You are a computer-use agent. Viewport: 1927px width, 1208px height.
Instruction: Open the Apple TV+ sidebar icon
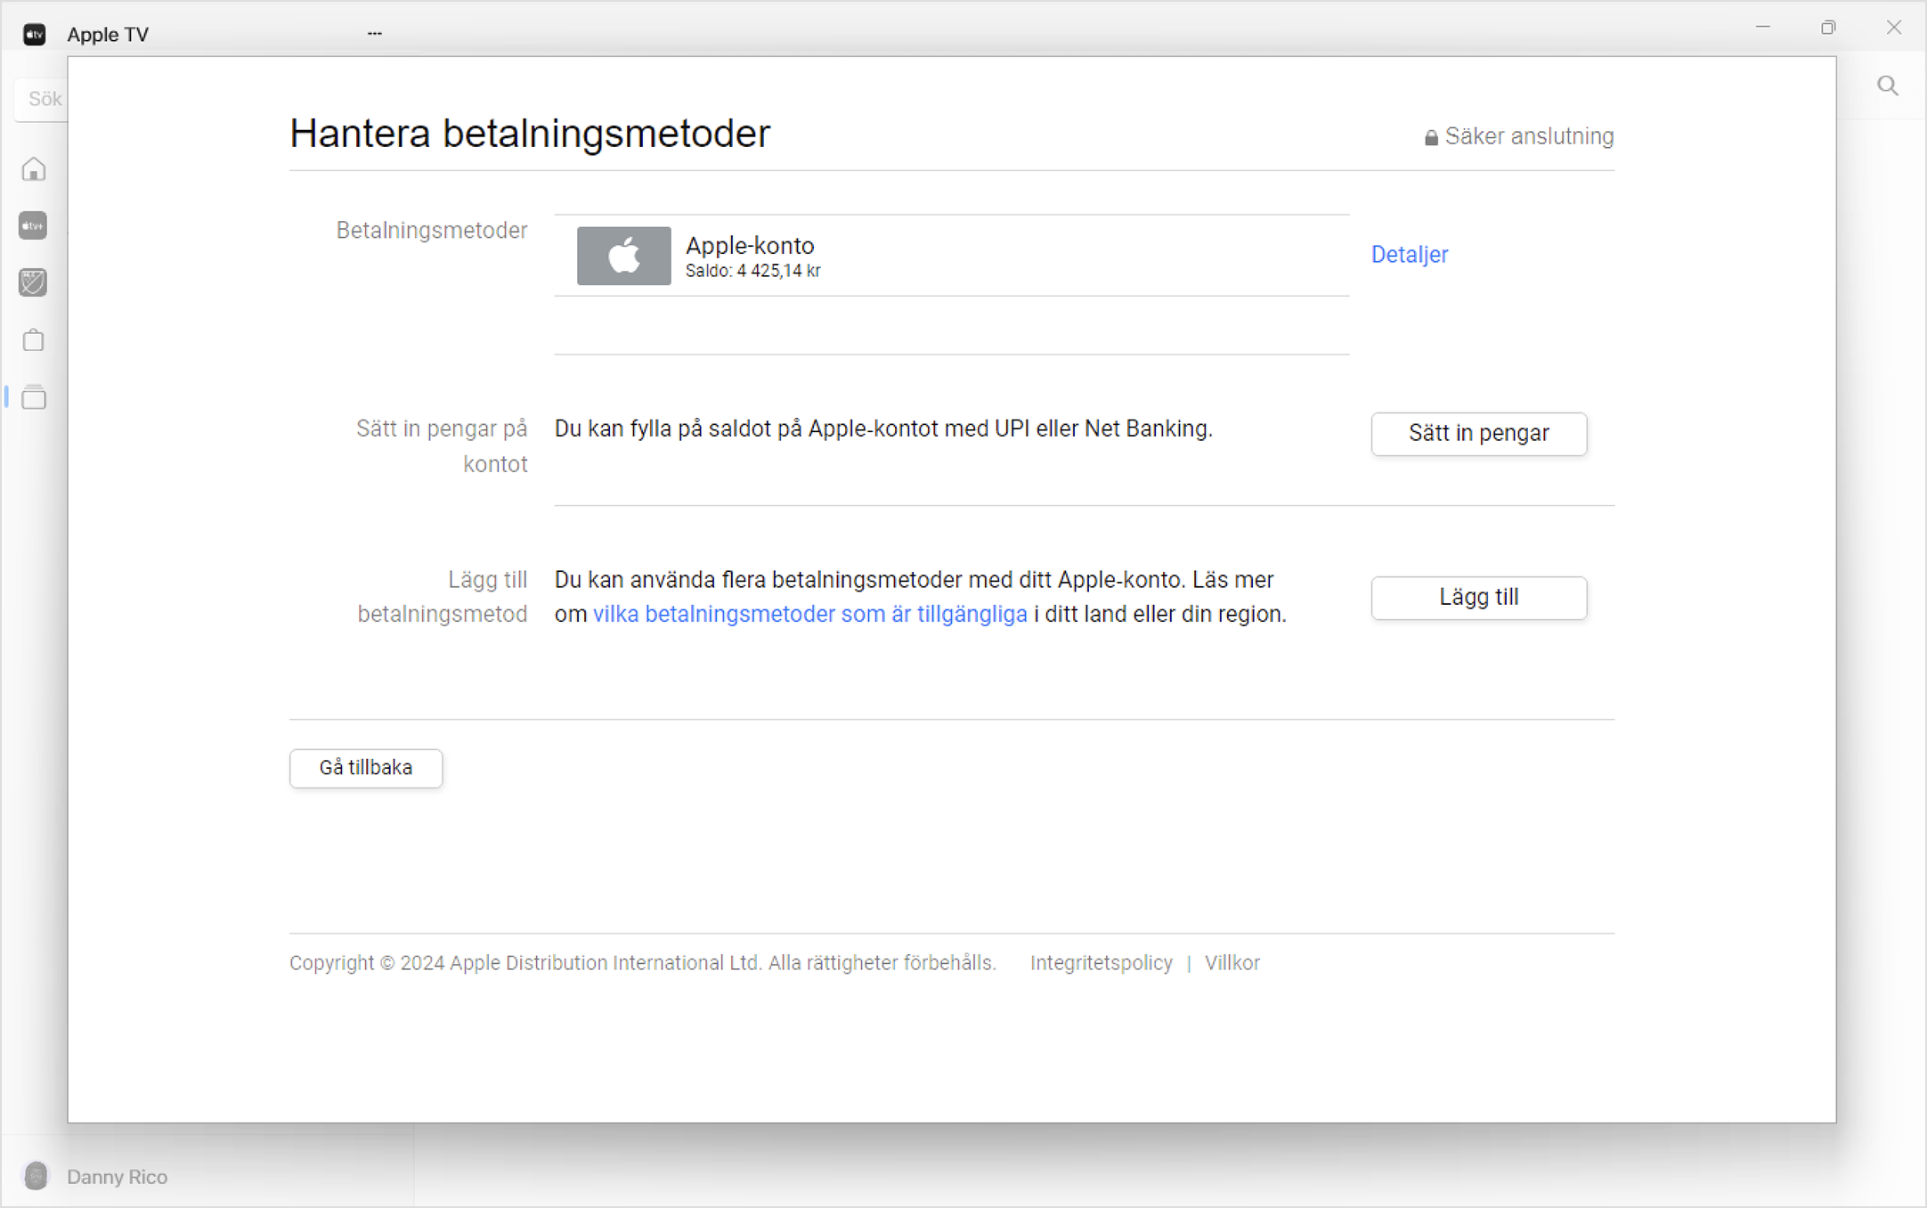coord(33,226)
